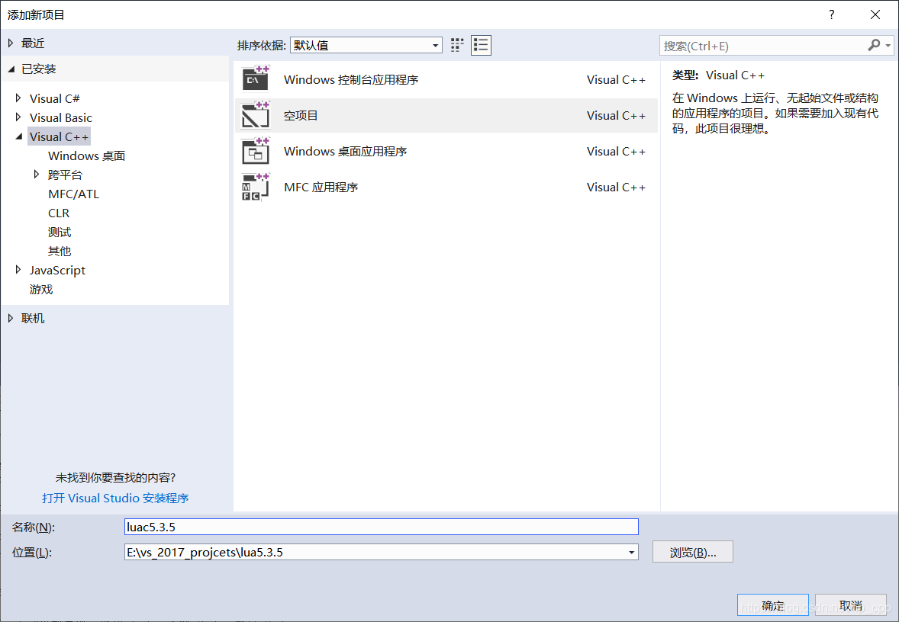Select MFC/ATL category
Screen dimensions: 899x622
(73, 194)
